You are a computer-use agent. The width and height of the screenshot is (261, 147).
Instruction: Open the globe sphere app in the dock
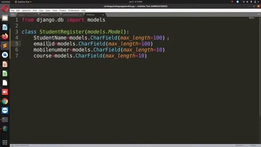coord(5,129)
